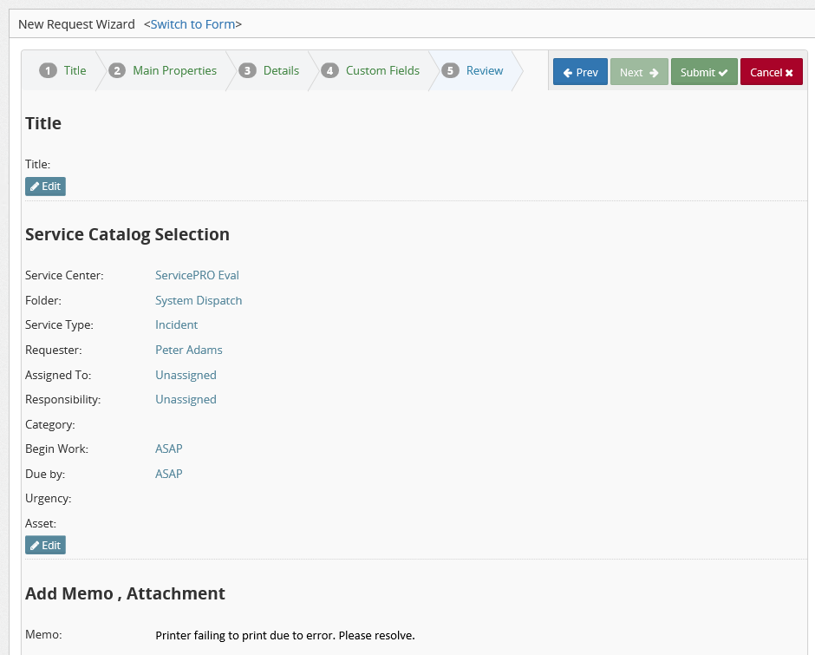Click the Responsibility Unassigned value
The image size is (815, 655).
186,399
